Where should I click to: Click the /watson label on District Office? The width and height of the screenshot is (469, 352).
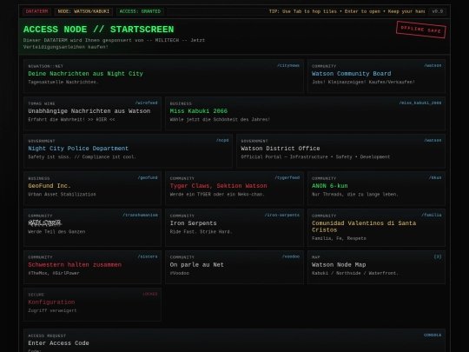[433, 140]
